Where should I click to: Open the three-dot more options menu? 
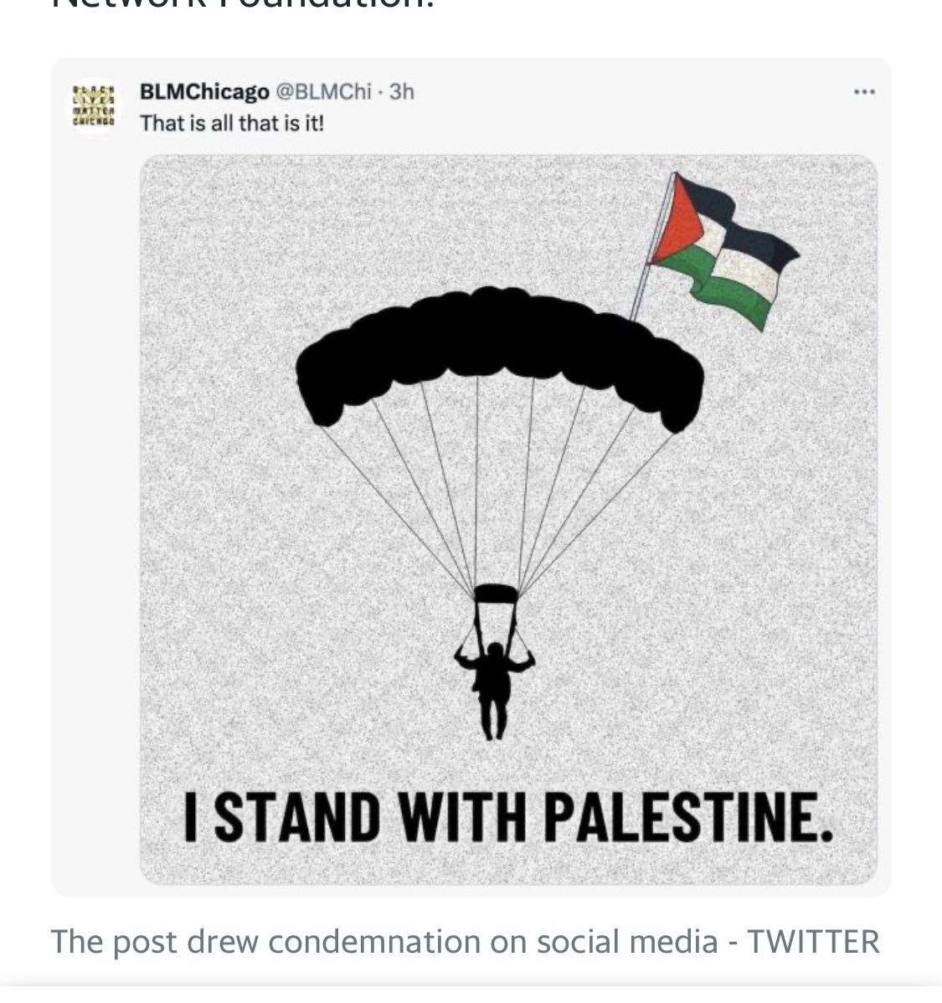pos(864,92)
